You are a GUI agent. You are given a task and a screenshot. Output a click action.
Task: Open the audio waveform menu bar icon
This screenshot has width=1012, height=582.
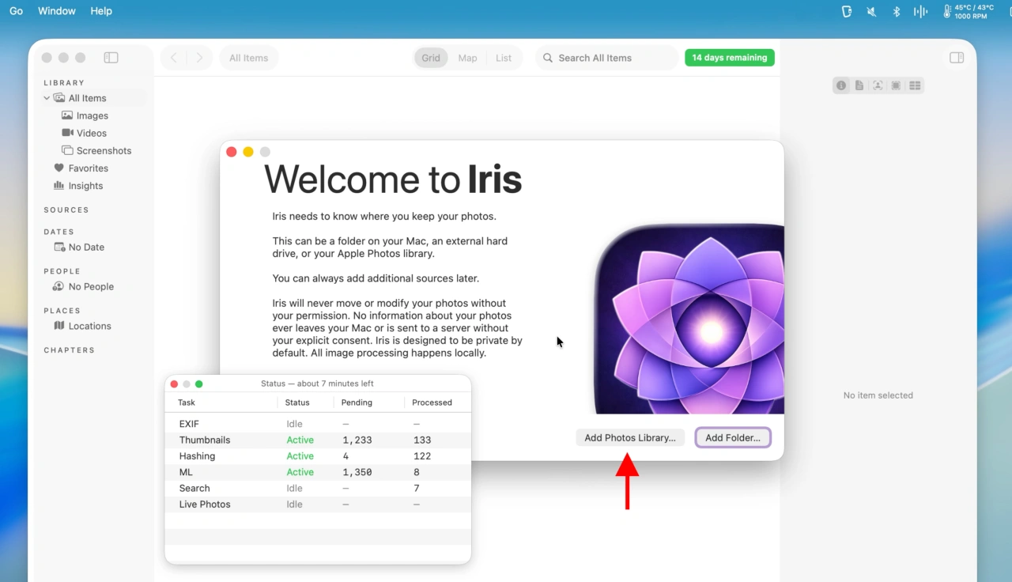[920, 11]
